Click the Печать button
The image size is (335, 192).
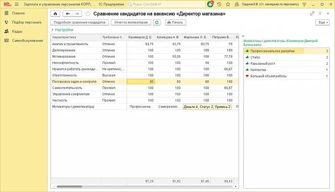(175, 22)
